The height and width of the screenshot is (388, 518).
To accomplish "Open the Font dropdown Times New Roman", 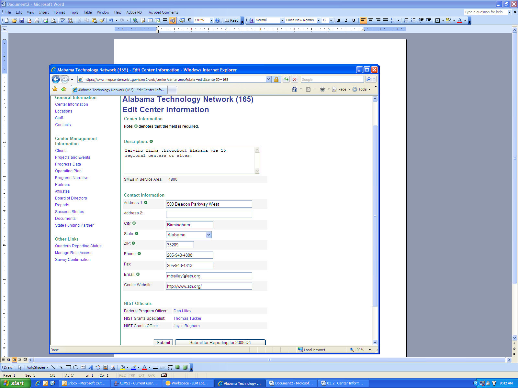I will click(x=319, y=20).
